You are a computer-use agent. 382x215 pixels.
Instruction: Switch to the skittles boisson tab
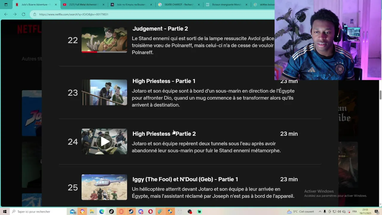pos(263,4)
